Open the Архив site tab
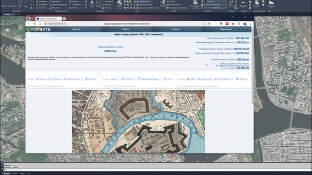 coord(176,29)
